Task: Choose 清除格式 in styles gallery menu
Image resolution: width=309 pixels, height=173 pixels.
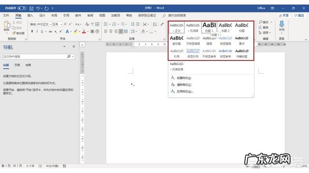Action: click(182, 85)
